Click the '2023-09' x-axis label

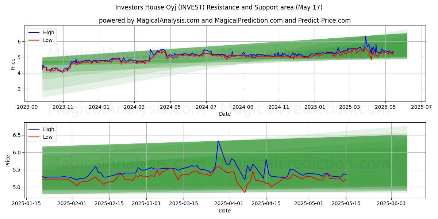pyautogui.click(x=27, y=107)
